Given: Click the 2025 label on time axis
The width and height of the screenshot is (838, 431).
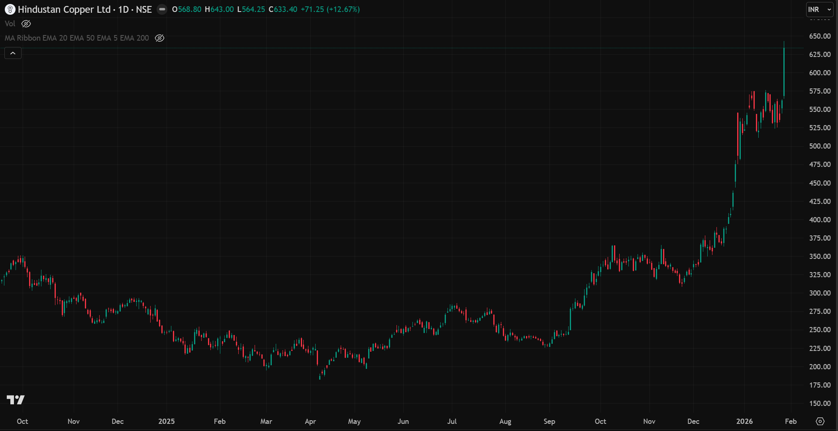Looking at the screenshot, I should [x=166, y=421].
